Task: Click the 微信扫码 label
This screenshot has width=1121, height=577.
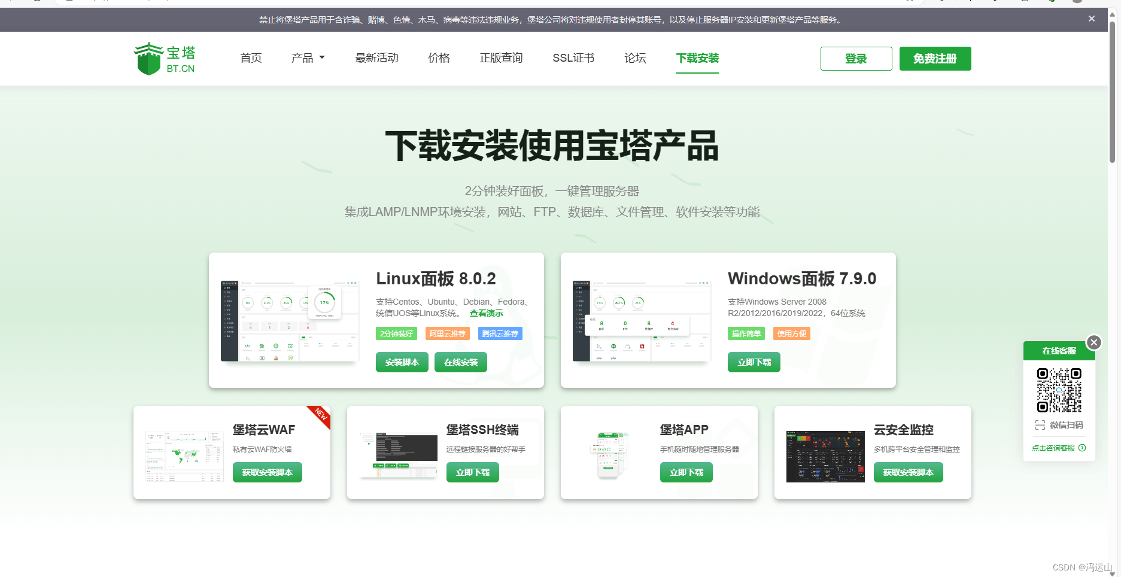Action: (x=1066, y=425)
